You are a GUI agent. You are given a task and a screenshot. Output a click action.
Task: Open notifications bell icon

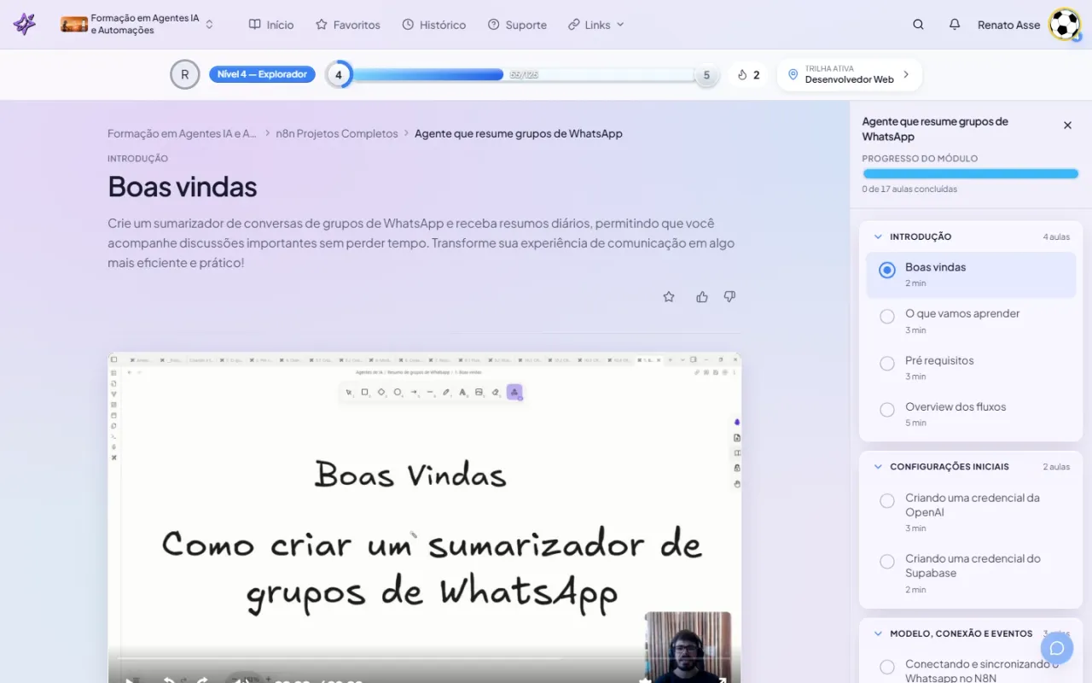coord(955,25)
